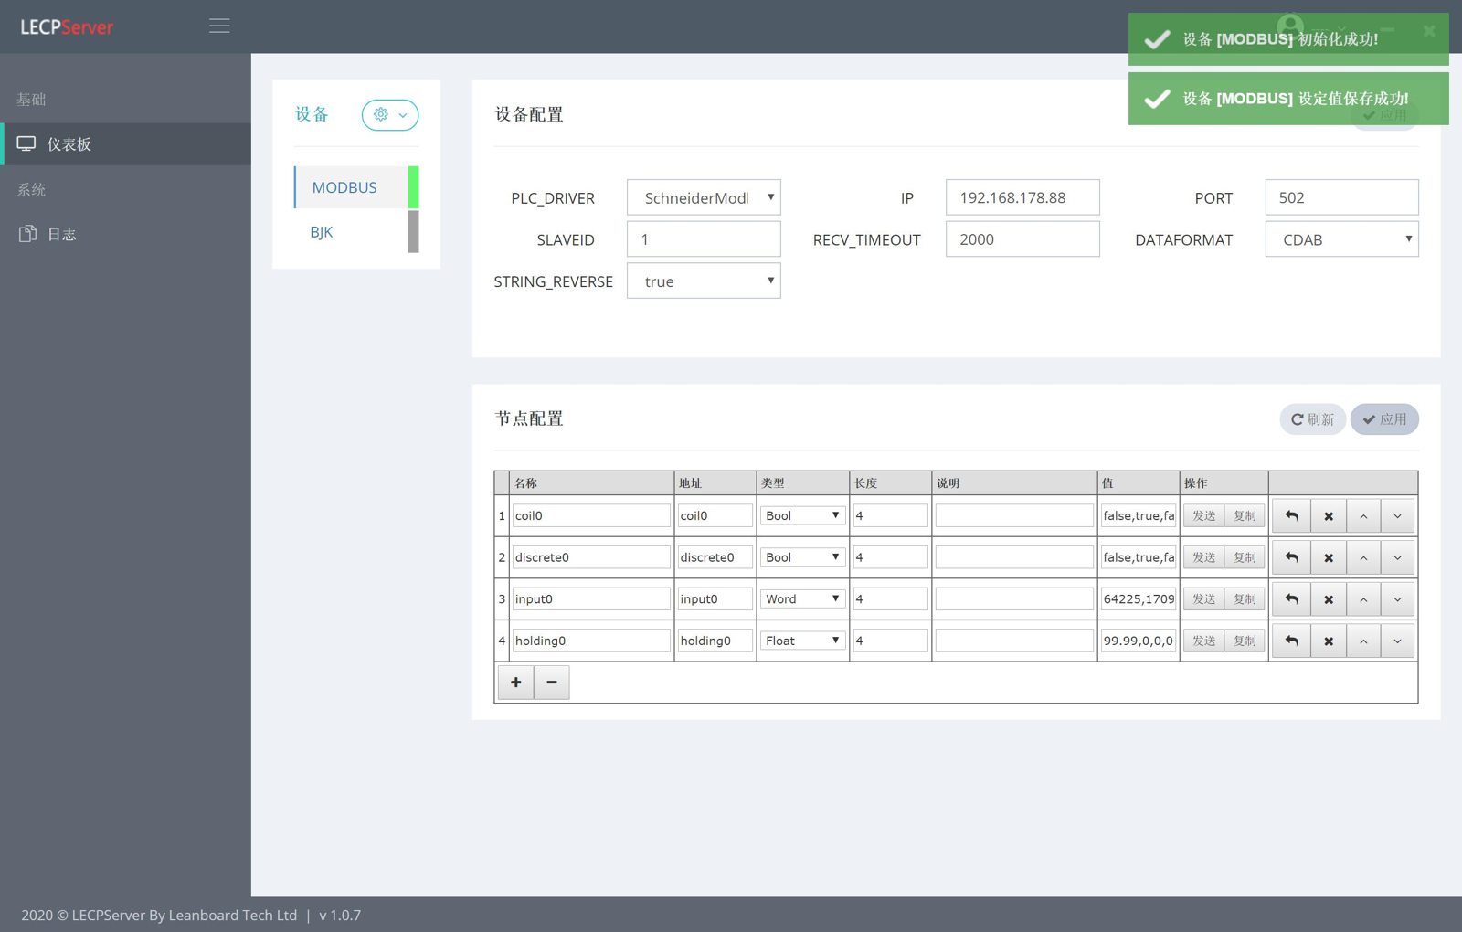Click the coil0 name field

pos(591,515)
